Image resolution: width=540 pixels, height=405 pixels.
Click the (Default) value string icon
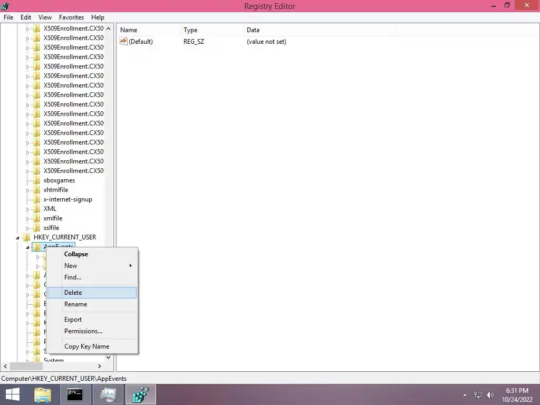(x=123, y=41)
